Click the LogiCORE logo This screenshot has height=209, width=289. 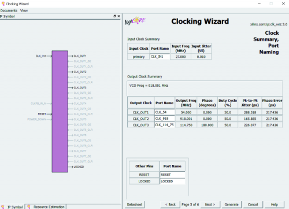[135, 21]
